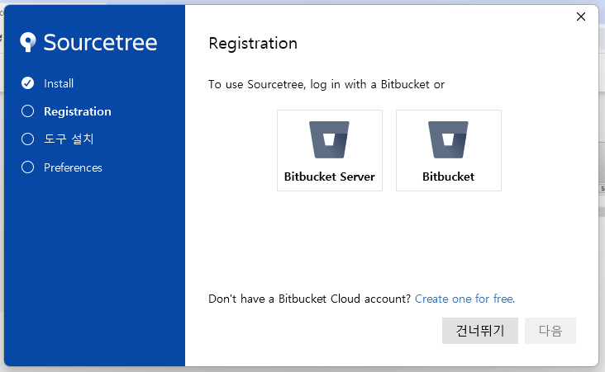Click the 'Don't have a Bitbucket Cloud account?' text
Screen dimensions: 605x372
click(309, 299)
